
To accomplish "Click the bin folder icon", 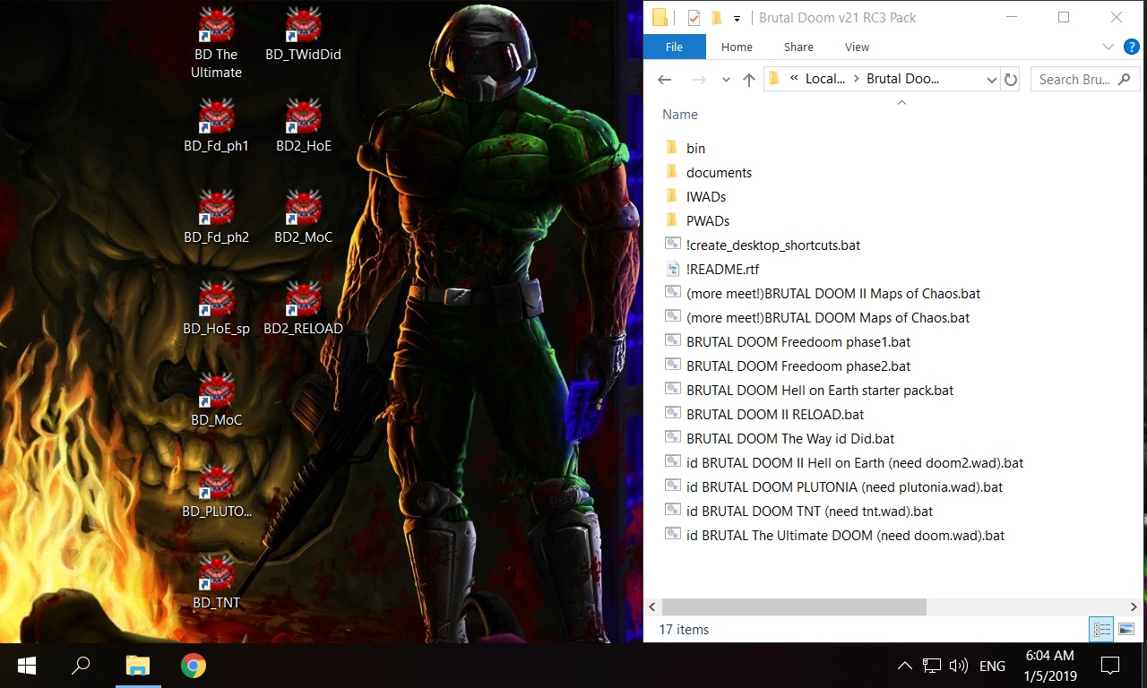I will (672, 148).
